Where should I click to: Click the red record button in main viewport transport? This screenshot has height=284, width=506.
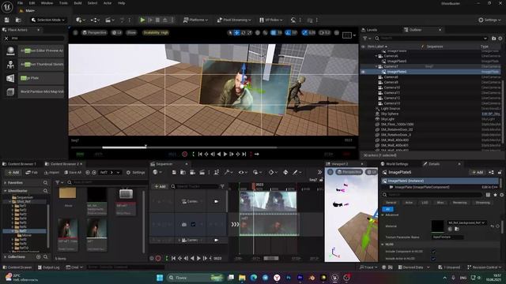(184, 155)
